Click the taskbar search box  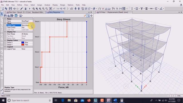pyautogui.click(x=29, y=100)
